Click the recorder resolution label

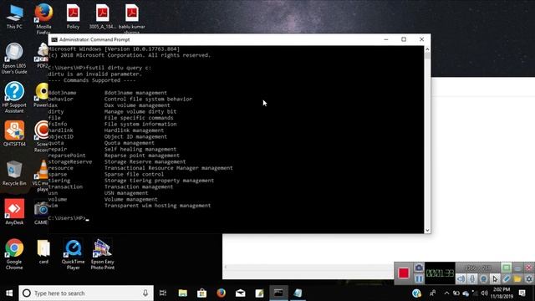477,268
